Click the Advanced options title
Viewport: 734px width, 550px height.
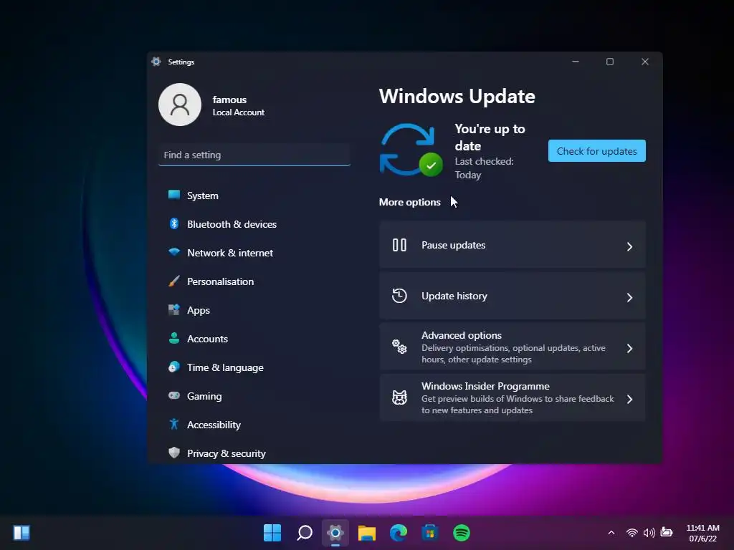461,335
